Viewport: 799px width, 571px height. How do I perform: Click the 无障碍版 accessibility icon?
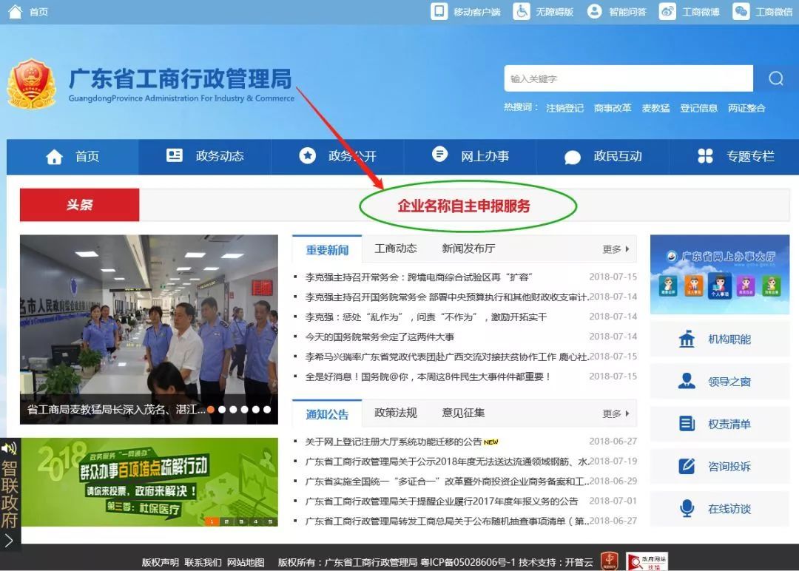coord(521,12)
